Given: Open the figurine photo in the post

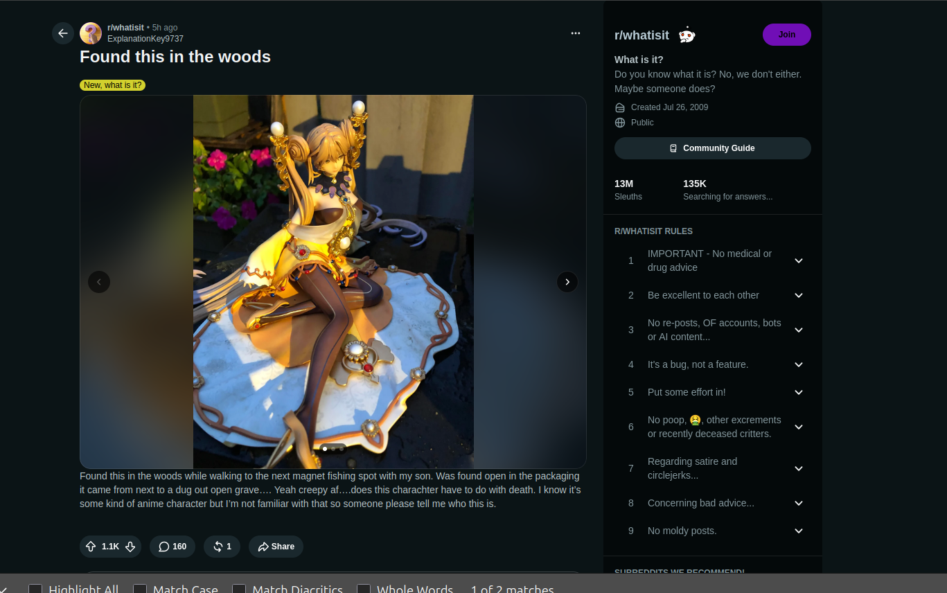Looking at the screenshot, I should (333, 282).
